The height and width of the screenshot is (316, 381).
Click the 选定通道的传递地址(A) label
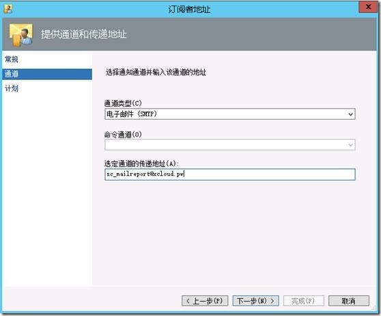141,163
